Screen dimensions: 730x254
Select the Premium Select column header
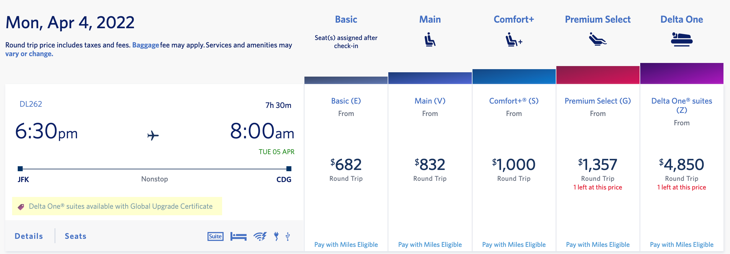(597, 19)
